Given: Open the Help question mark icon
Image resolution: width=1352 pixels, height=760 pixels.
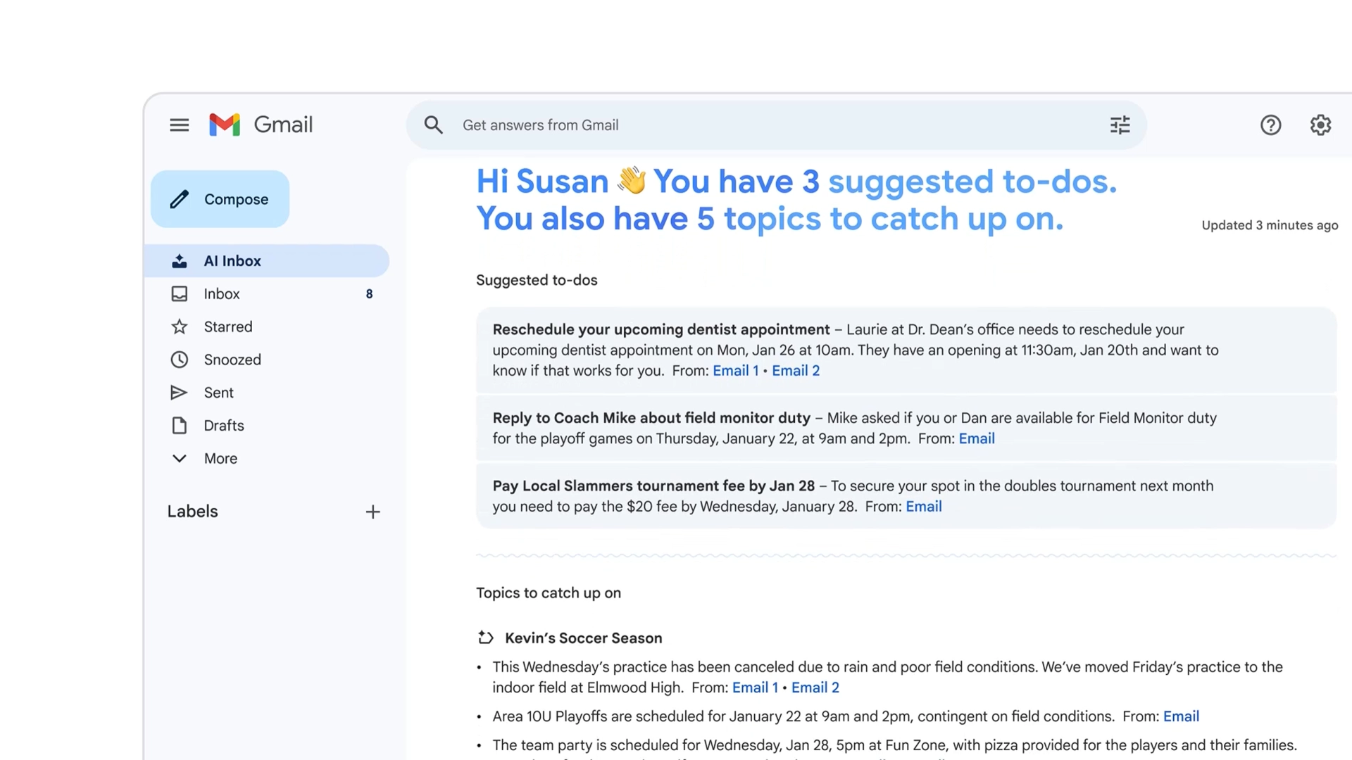Looking at the screenshot, I should tap(1270, 125).
